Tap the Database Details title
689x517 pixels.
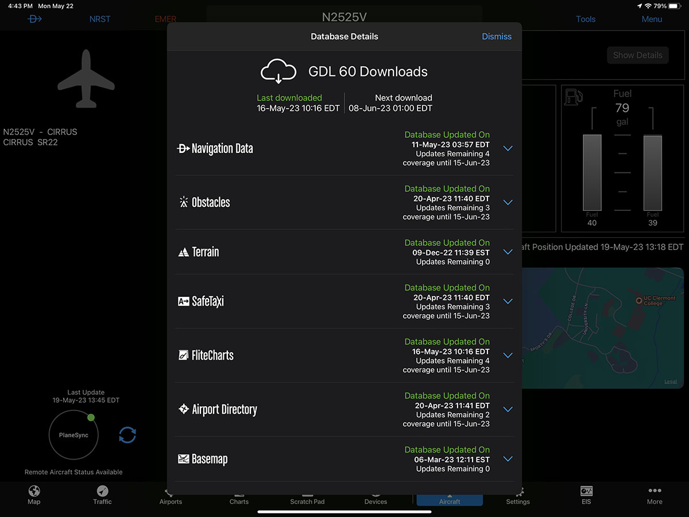click(344, 36)
